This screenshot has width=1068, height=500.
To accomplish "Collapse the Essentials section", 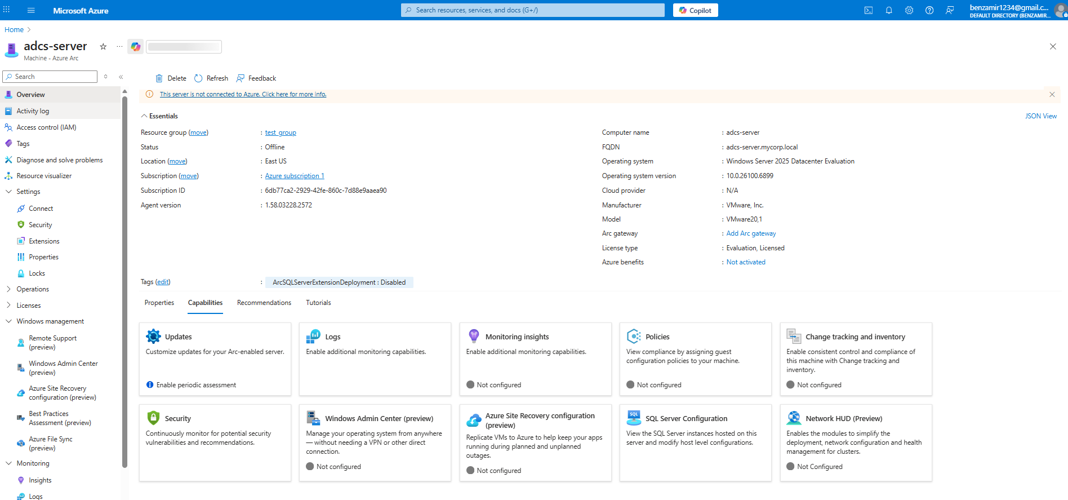I will (144, 116).
